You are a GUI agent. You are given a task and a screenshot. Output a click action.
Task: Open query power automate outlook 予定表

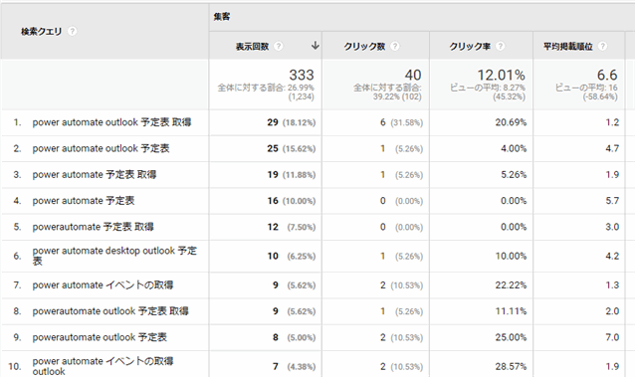click(101, 148)
